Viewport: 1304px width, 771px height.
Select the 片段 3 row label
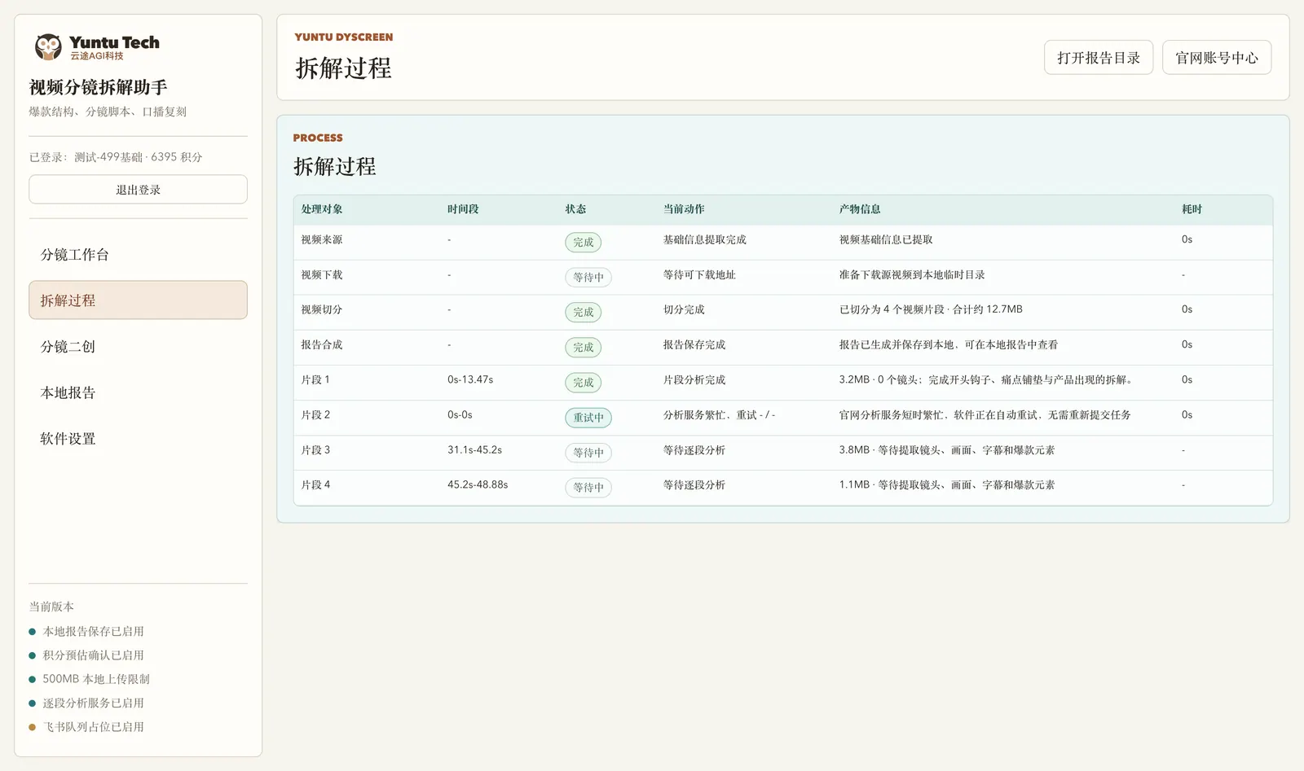[315, 449]
